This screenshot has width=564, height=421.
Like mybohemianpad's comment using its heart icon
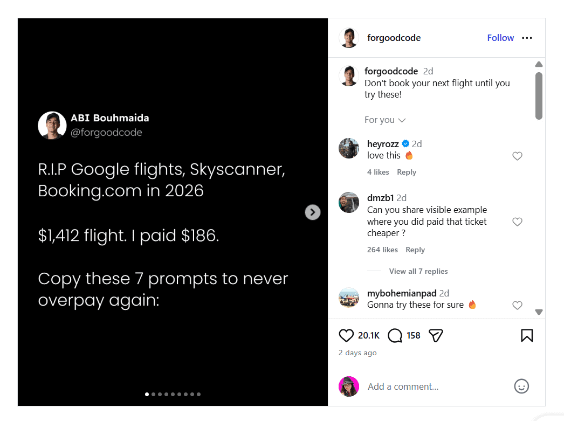517,305
